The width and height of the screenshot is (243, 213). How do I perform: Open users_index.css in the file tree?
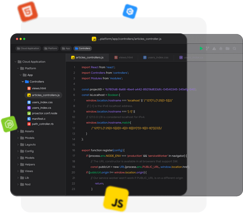point(40,102)
